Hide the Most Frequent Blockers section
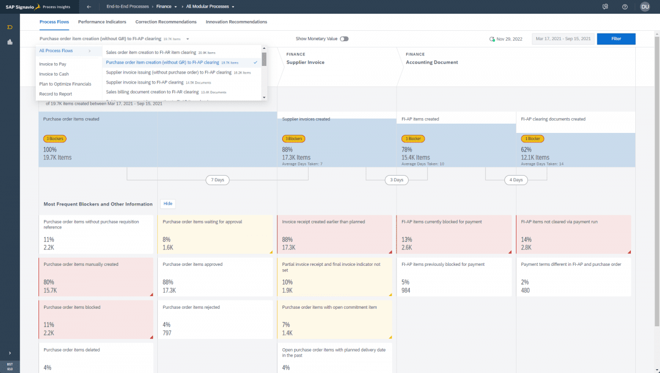 click(168, 203)
